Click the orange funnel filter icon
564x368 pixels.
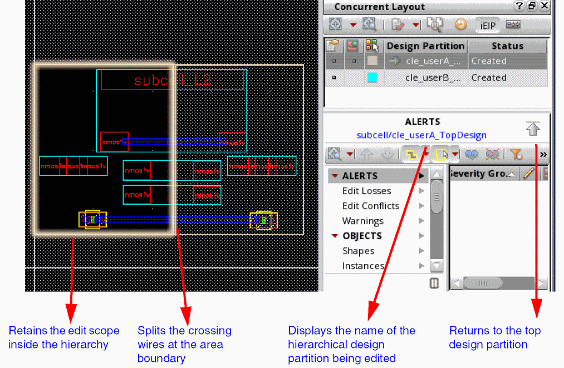click(x=516, y=155)
